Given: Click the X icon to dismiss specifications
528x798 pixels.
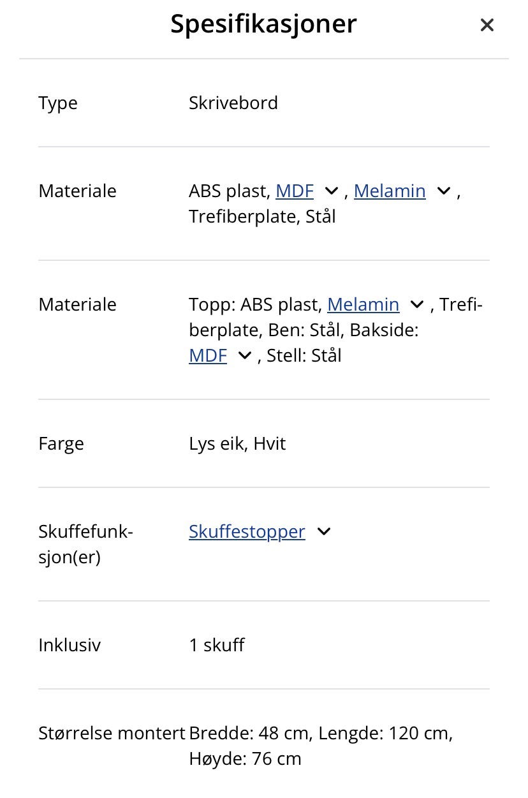Looking at the screenshot, I should pyautogui.click(x=487, y=25).
